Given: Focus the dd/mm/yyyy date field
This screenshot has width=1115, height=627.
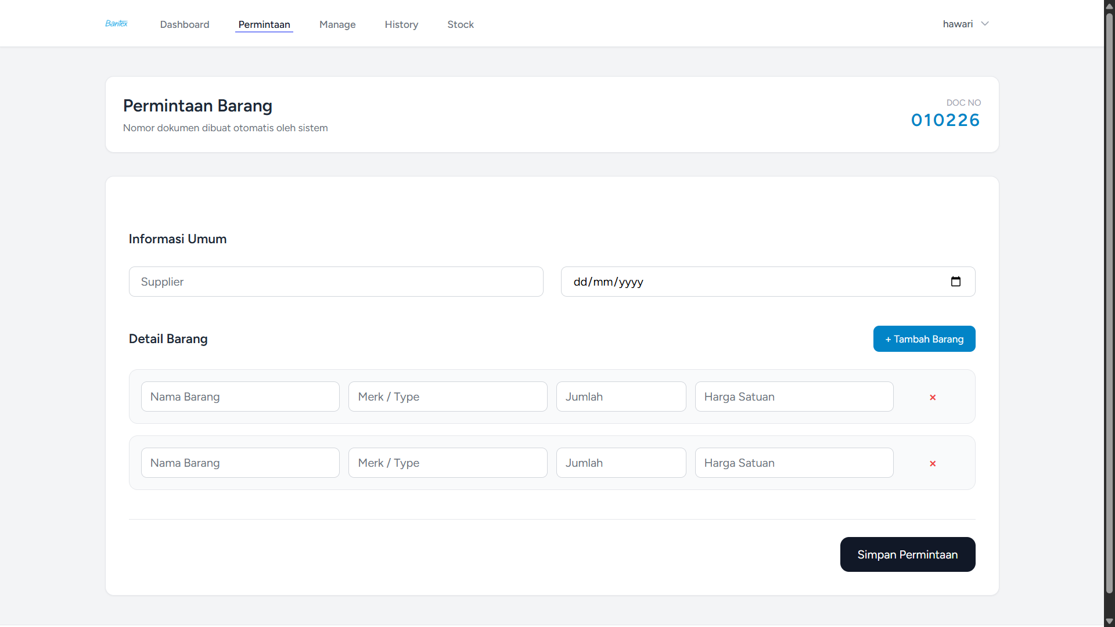Looking at the screenshot, I should pyautogui.click(x=768, y=282).
